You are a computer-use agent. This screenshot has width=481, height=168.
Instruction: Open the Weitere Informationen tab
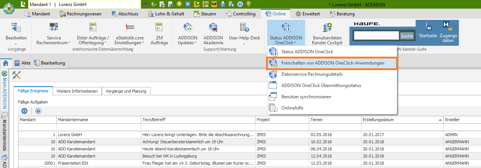[x=77, y=91]
